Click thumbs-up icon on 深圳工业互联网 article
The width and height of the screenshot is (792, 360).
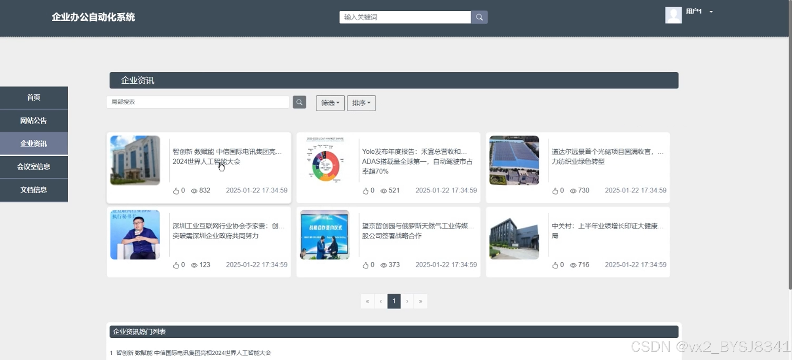[176, 265]
